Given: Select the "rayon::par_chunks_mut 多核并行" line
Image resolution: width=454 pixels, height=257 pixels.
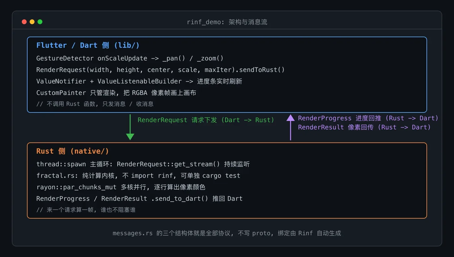Looking at the screenshot, I should pos(121,187).
